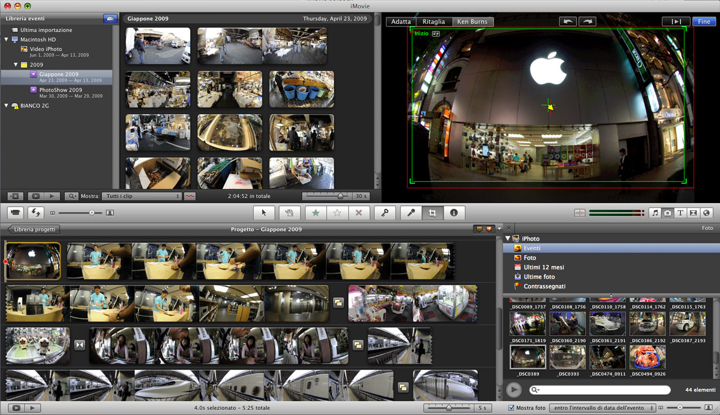Select Eventi in iPhoto list

pyautogui.click(x=611, y=248)
